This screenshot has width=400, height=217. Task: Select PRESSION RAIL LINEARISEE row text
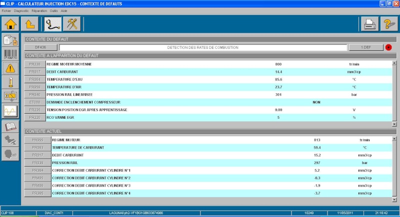click(69, 95)
